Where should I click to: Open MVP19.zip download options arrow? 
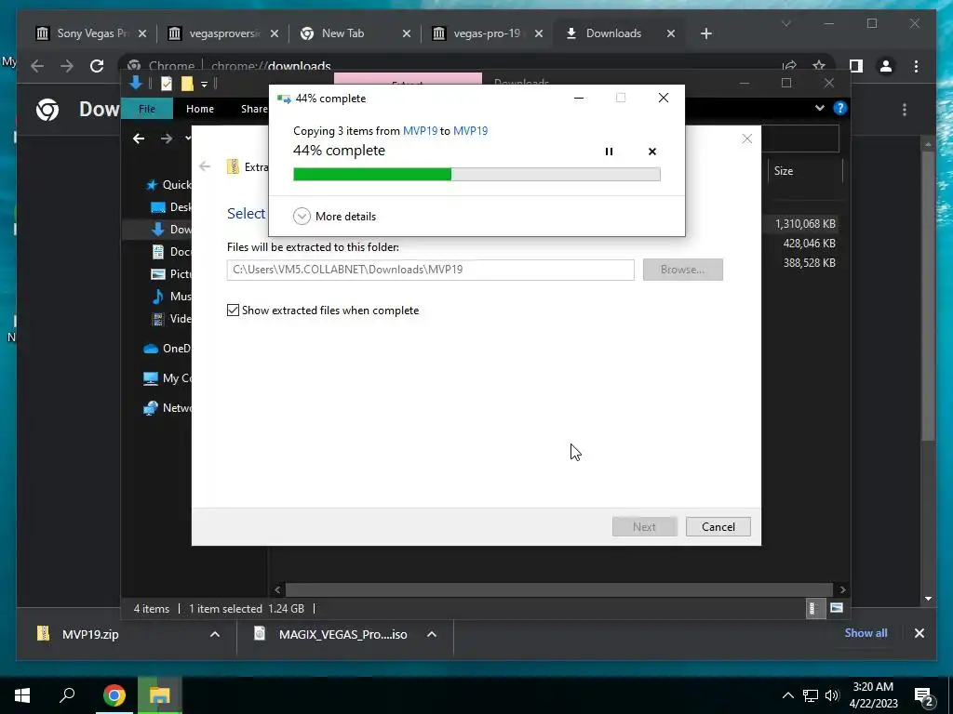tap(215, 634)
